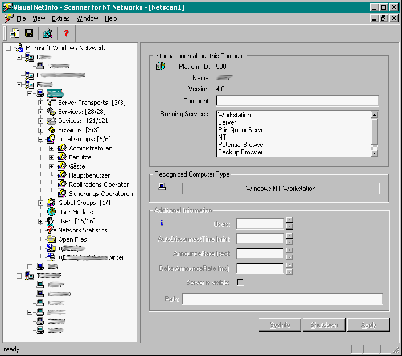
Task: Click the User Modals globe icon
Action: tap(51, 212)
